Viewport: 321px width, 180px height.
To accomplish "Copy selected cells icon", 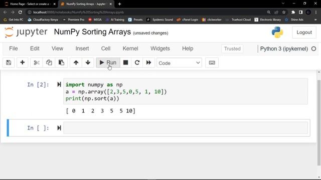I will (49, 62).
